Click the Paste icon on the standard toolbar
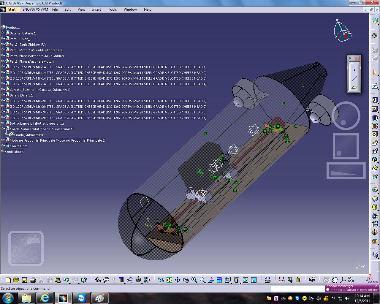 [57, 279]
